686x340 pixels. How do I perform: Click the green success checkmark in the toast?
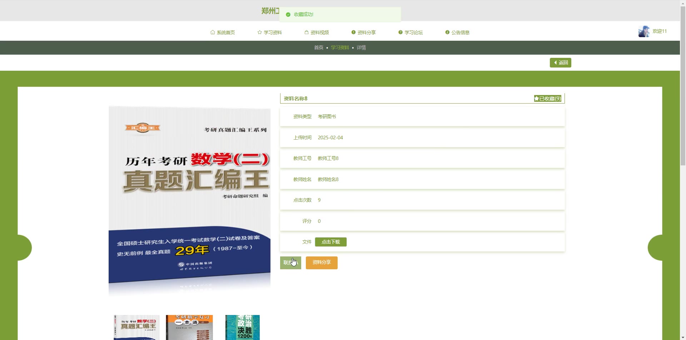pos(288,15)
